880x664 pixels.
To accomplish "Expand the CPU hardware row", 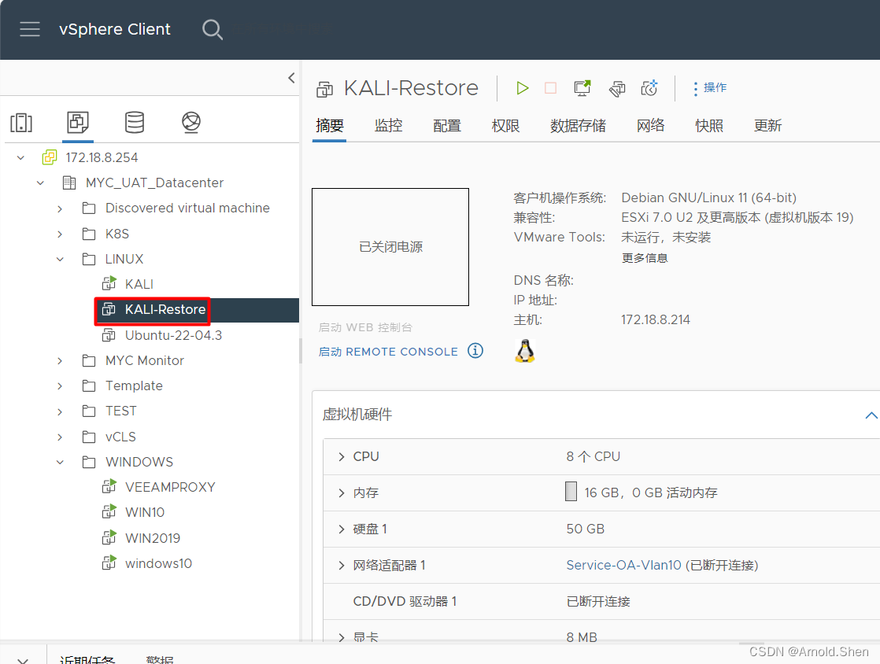I will click(342, 456).
